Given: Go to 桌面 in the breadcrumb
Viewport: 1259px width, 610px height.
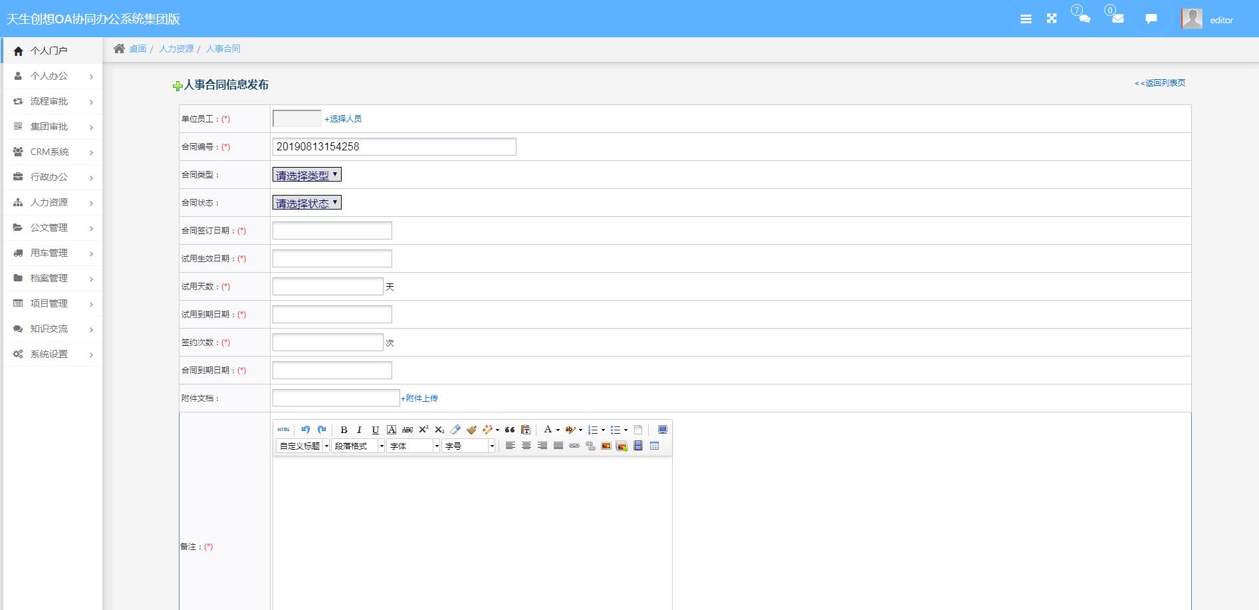Looking at the screenshot, I should click(x=138, y=49).
